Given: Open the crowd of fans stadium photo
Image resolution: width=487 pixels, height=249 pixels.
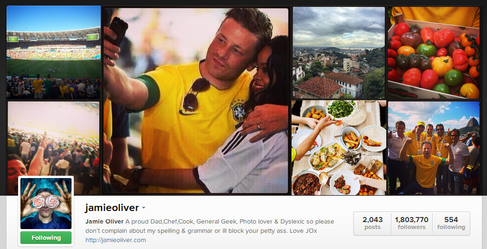Looking at the screenshot, I should (x=53, y=147).
